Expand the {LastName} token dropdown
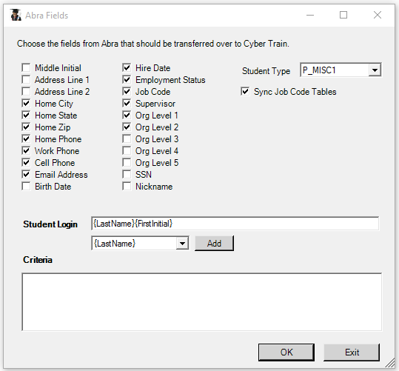 pos(182,244)
